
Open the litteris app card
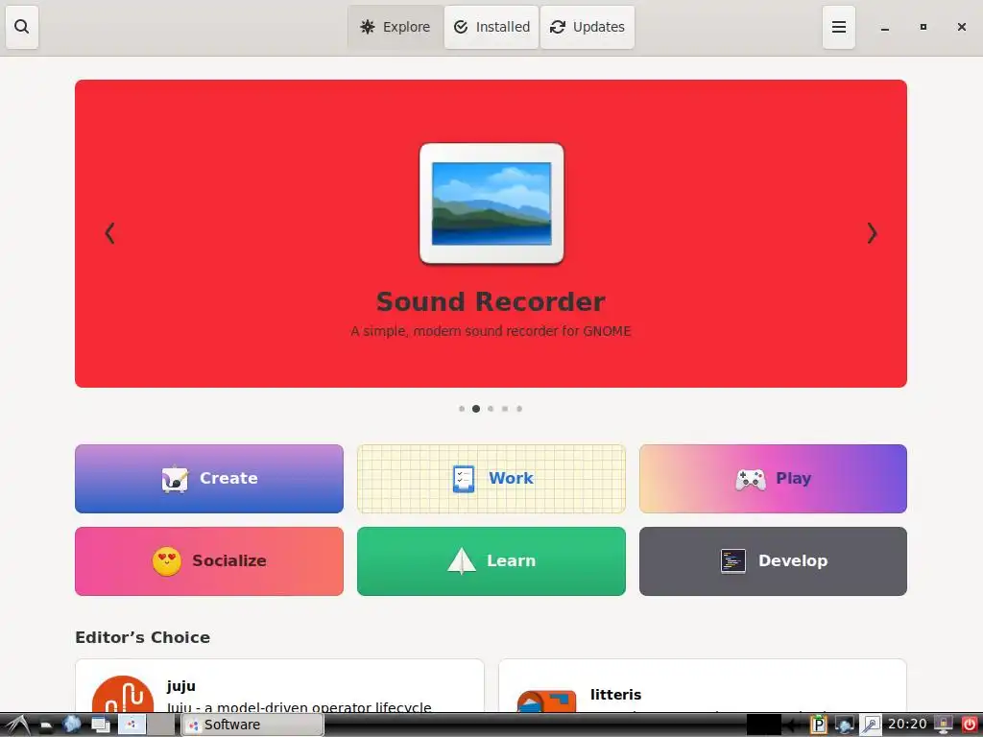coord(703,685)
